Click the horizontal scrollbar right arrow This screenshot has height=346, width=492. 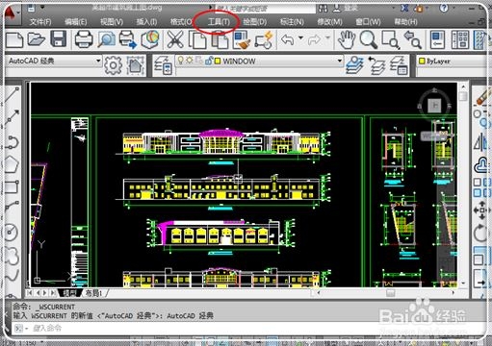tap(453, 292)
